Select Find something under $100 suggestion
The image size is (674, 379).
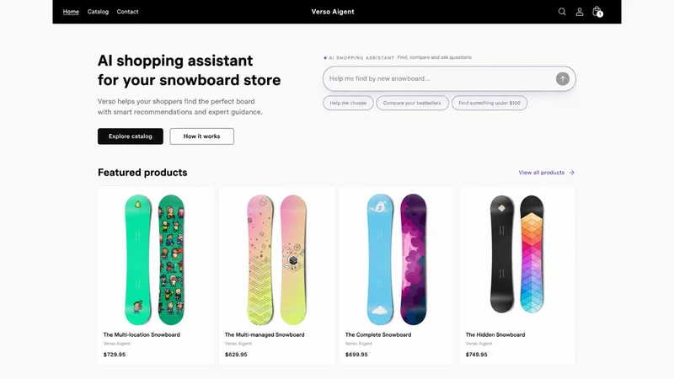coord(489,103)
